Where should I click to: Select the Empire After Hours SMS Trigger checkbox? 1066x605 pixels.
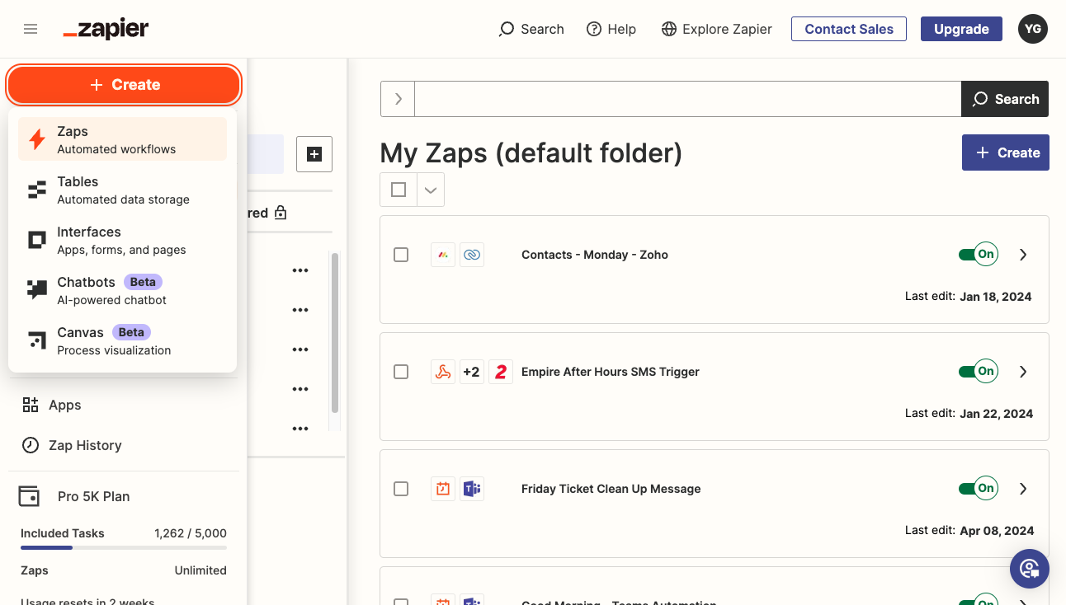point(401,372)
